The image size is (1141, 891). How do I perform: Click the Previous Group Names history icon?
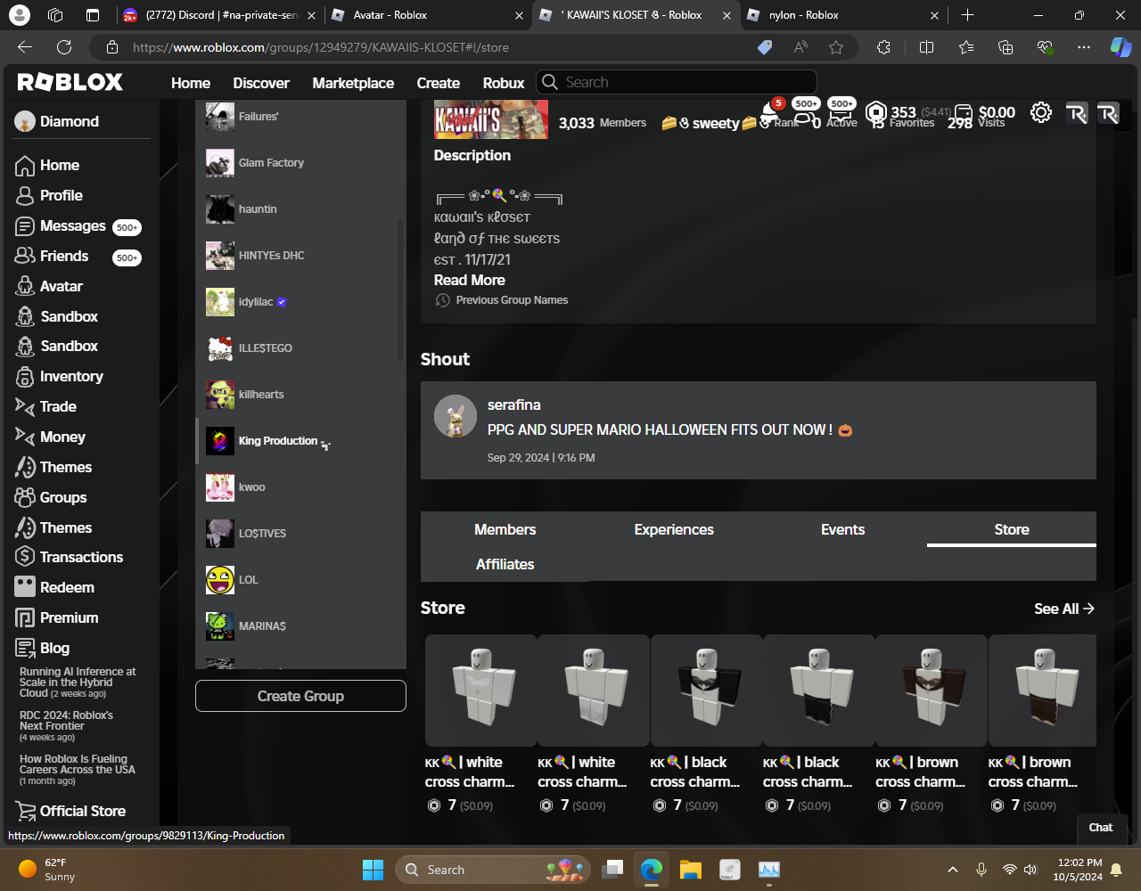click(442, 300)
